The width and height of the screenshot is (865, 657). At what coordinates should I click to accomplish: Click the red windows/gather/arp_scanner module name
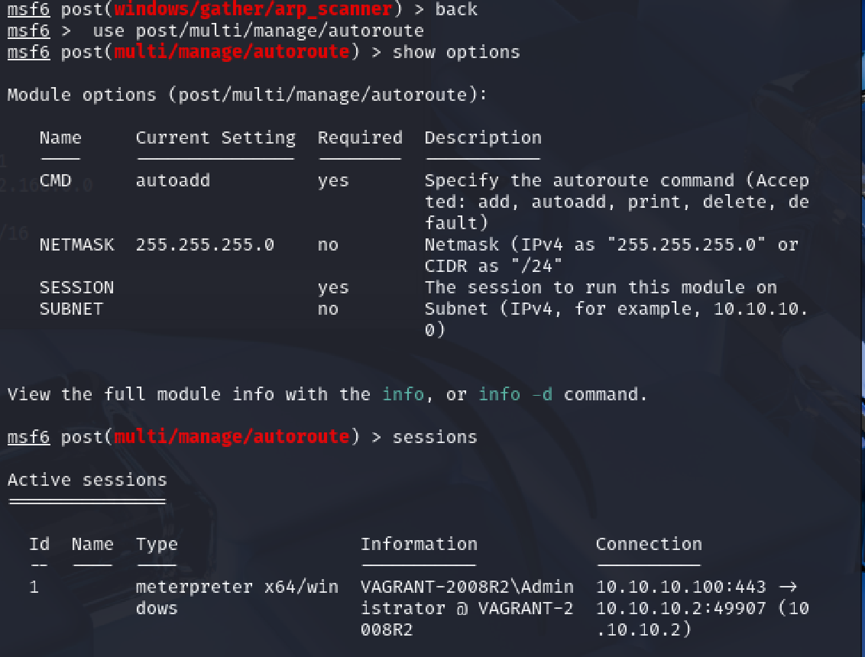click(252, 10)
